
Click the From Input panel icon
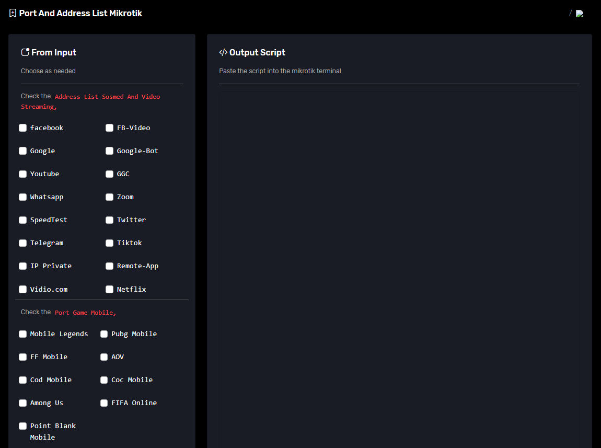coord(25,52)
